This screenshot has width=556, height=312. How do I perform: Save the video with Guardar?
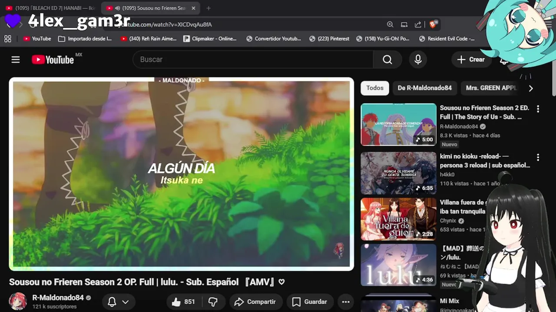click(x=310, y=302)
